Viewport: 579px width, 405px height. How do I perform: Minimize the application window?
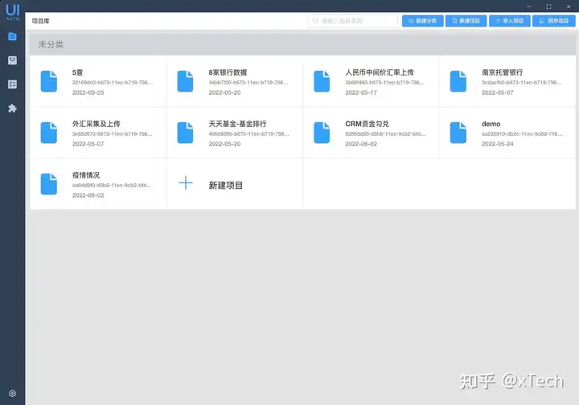[529, 6]
